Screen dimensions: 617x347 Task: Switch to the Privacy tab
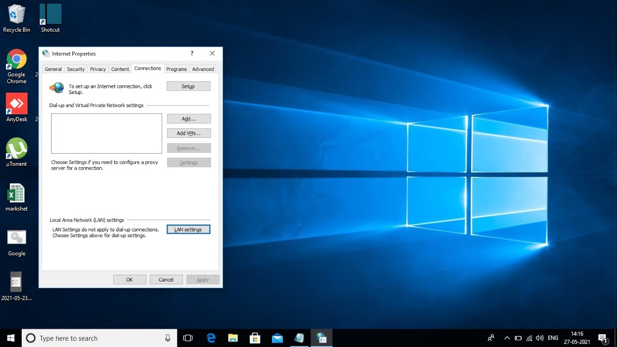[98, 69]
